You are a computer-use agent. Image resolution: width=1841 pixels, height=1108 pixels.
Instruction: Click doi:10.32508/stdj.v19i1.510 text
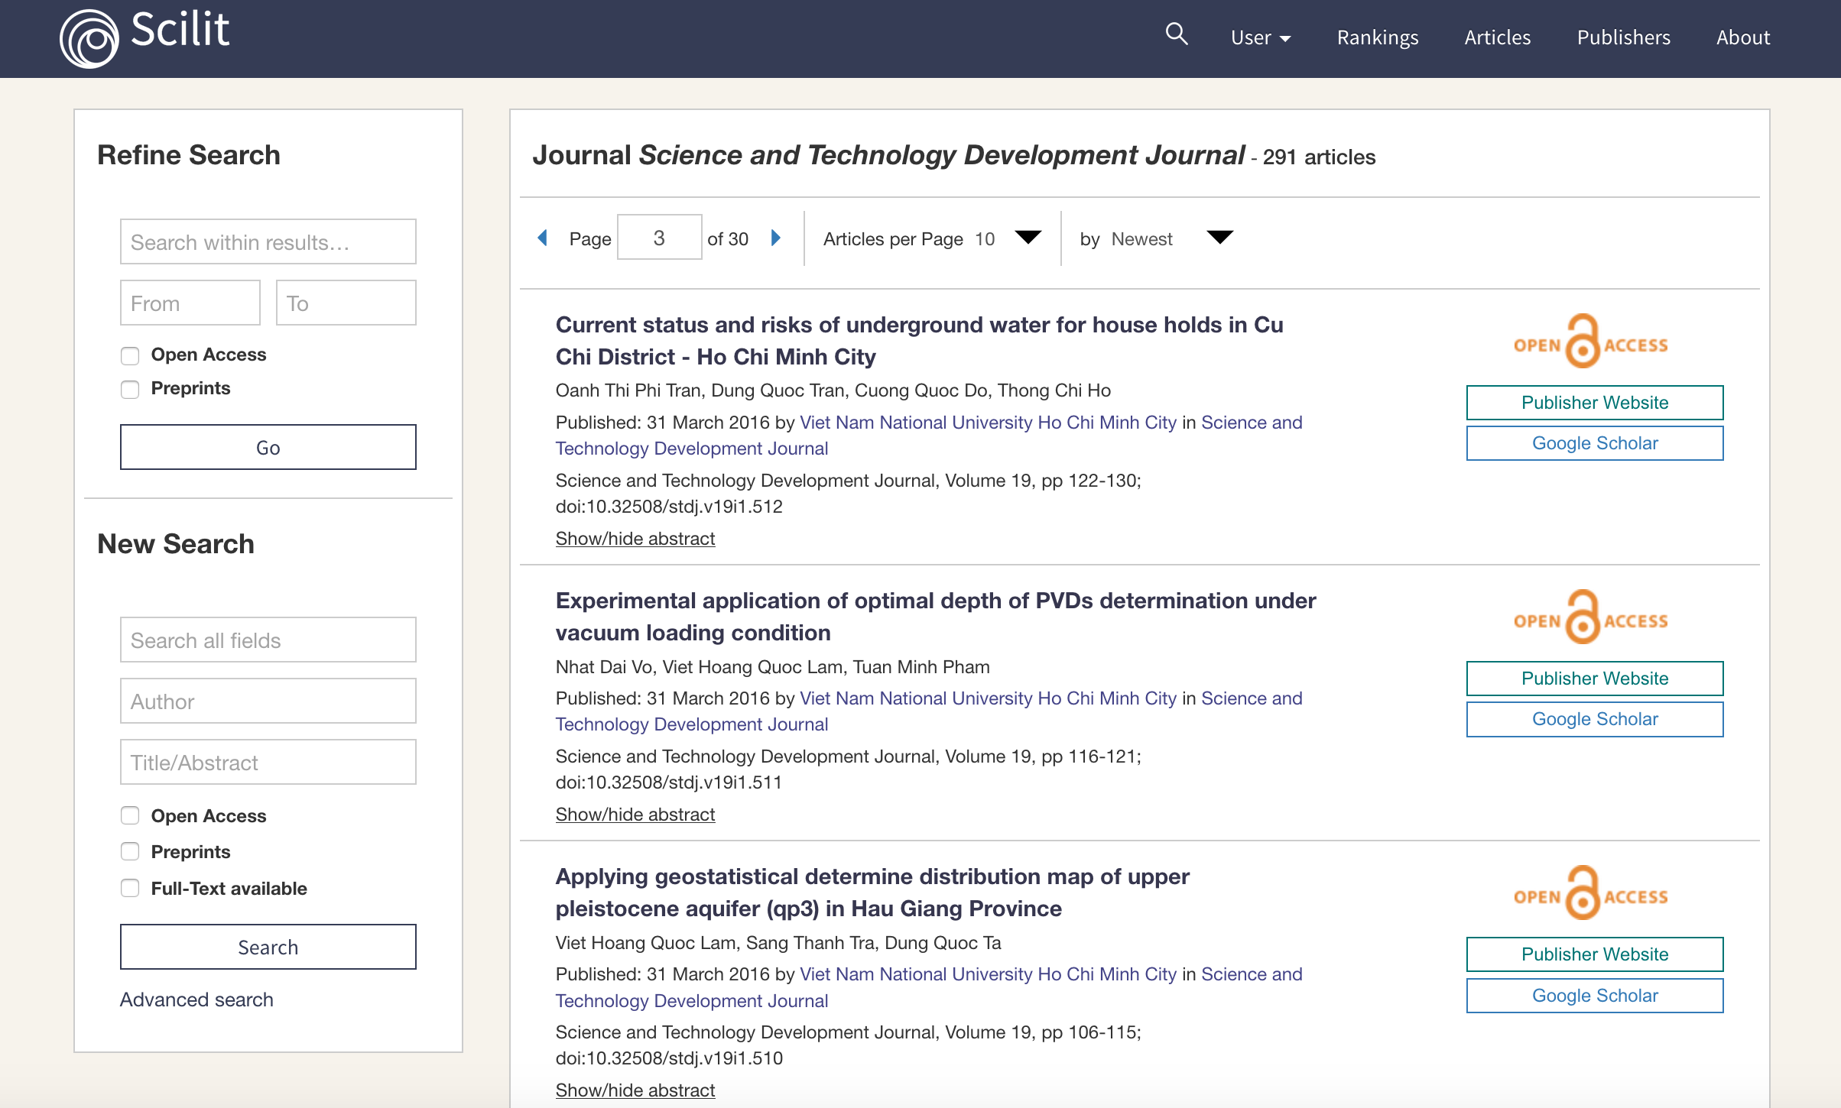tap(669, 1058)
